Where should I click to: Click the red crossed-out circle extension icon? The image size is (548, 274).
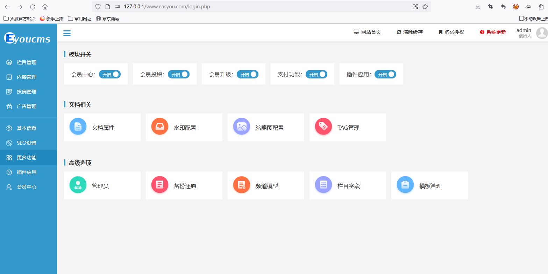pos(516,7)
